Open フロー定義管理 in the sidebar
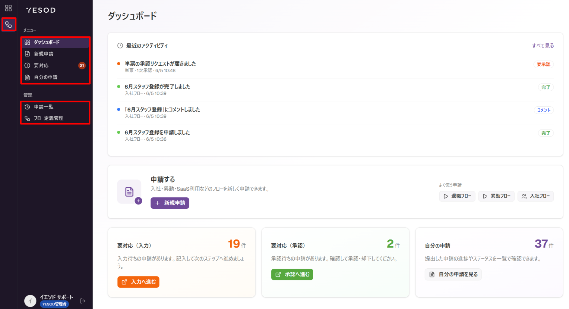 (x=55, y=118)
